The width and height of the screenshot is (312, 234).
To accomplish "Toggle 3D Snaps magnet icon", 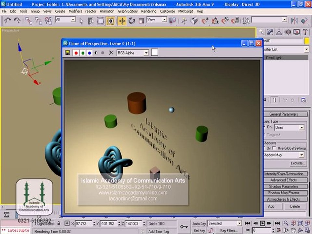I will click(x=205, y=20).
